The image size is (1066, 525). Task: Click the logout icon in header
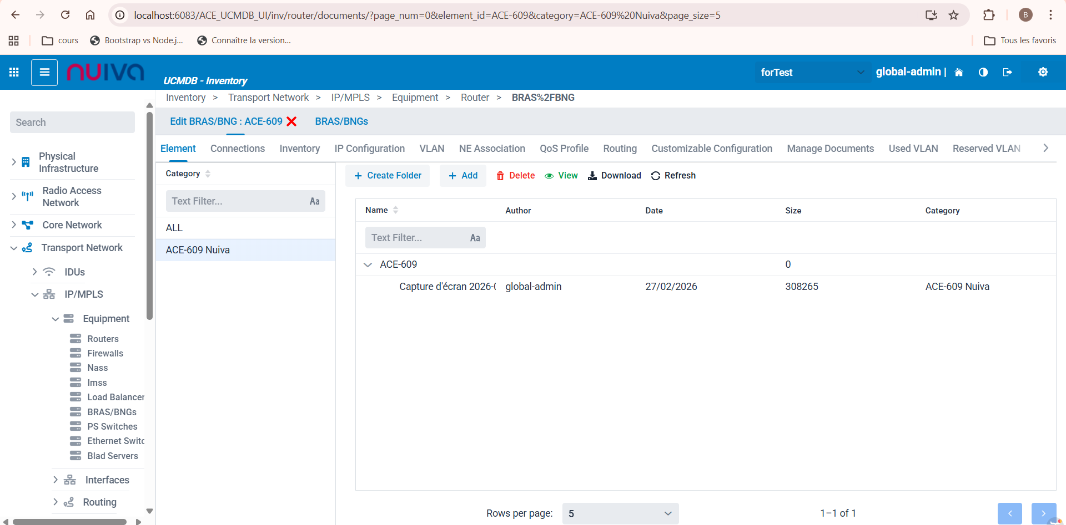coord(1007,73)
